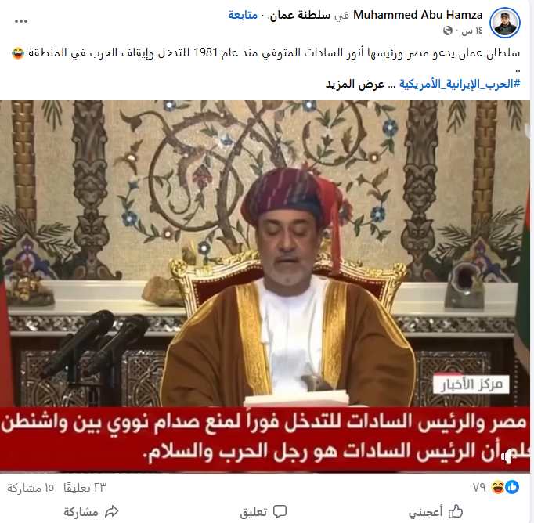This screenshot has height=523, width=534.
Task: View the ١٥ مشاركة shares list
Action: point(31,488)
